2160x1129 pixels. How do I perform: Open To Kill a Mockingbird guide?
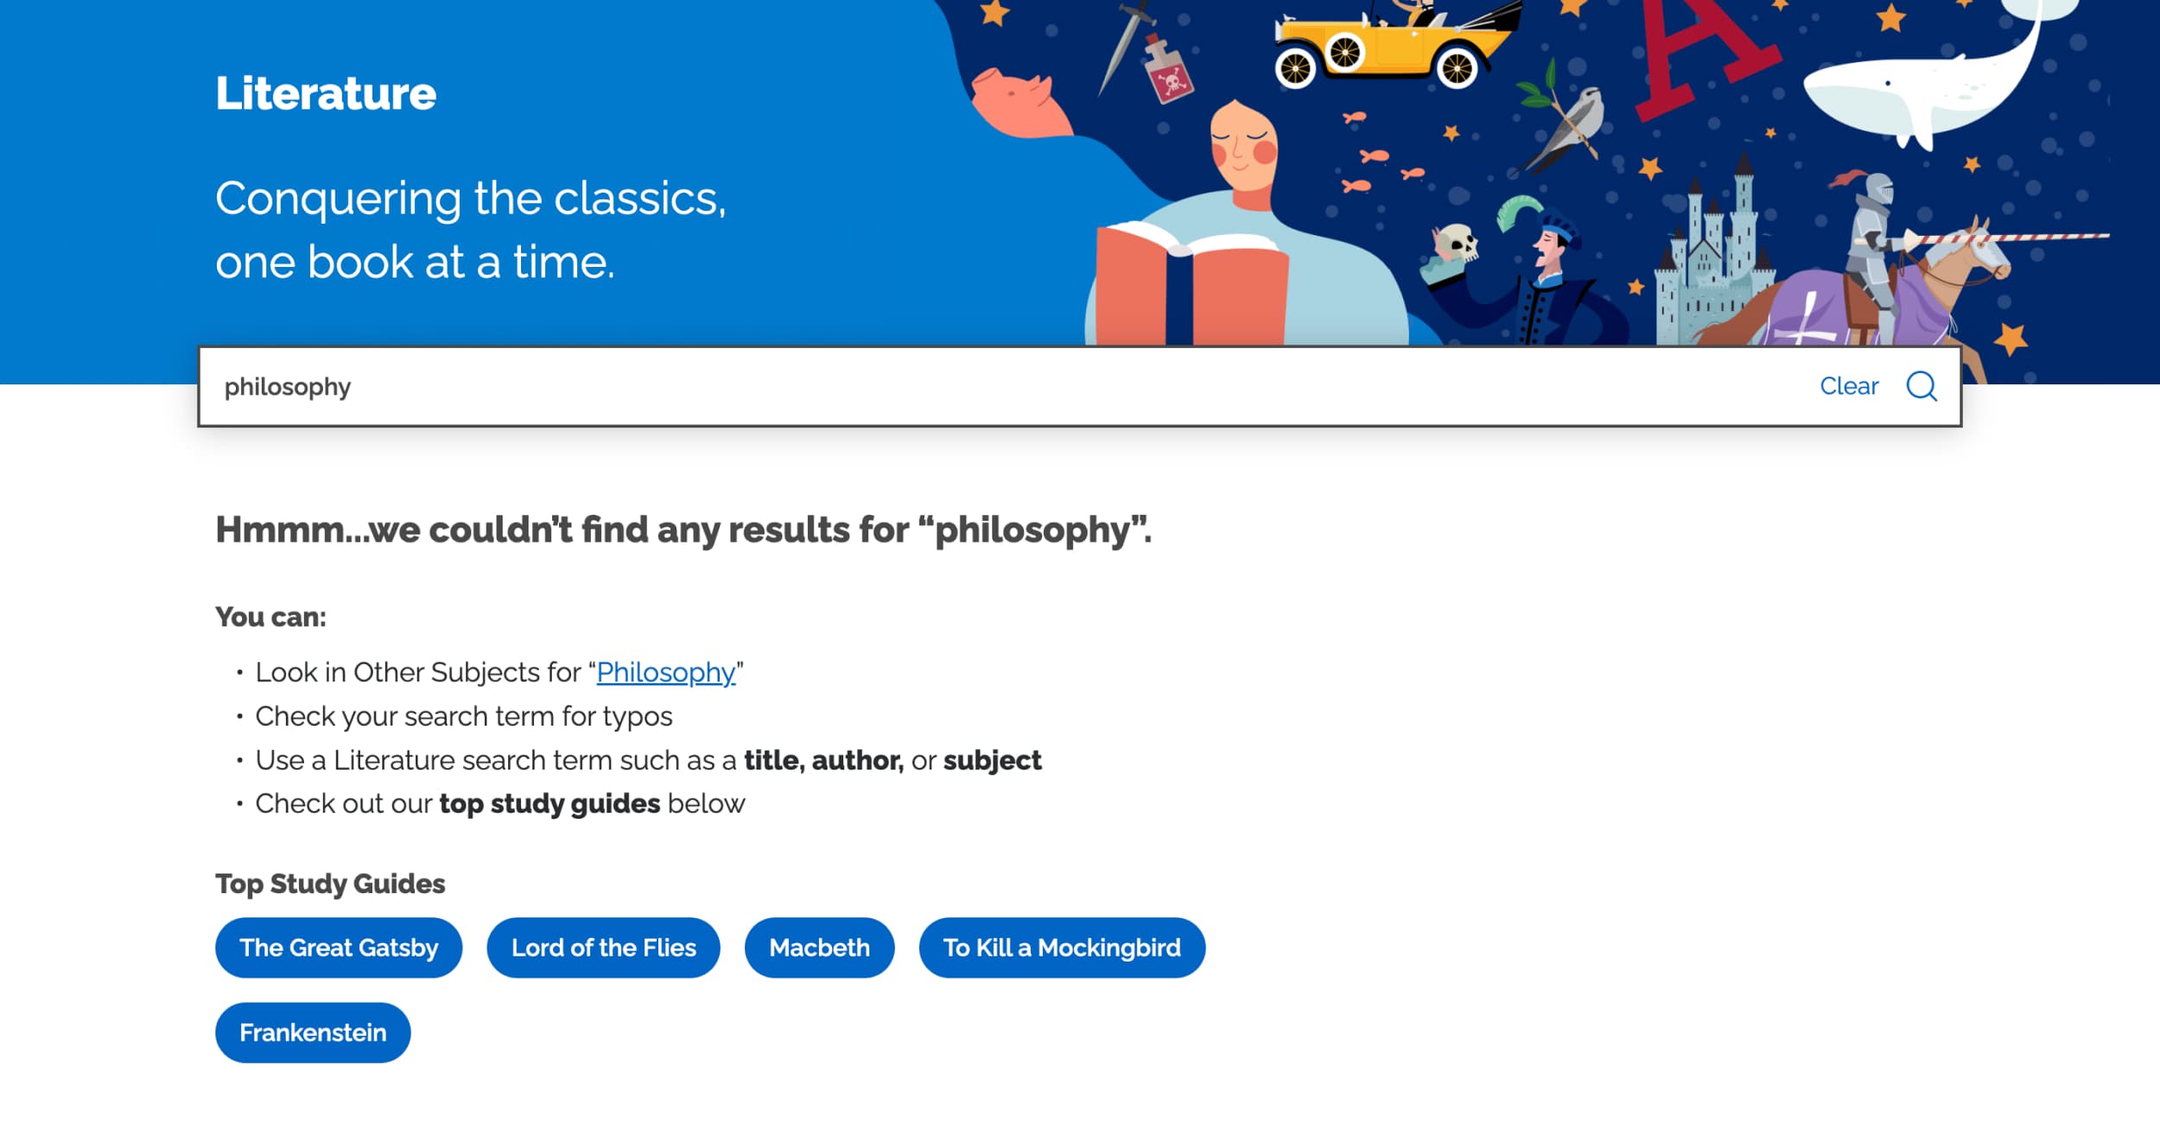(x=1061, y=948)
